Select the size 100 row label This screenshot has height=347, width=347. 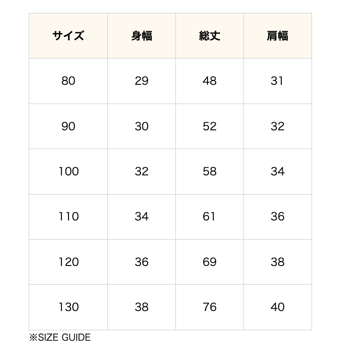point(68,172)
